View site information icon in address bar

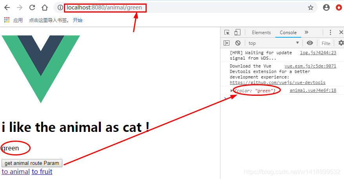pos(60,8)
